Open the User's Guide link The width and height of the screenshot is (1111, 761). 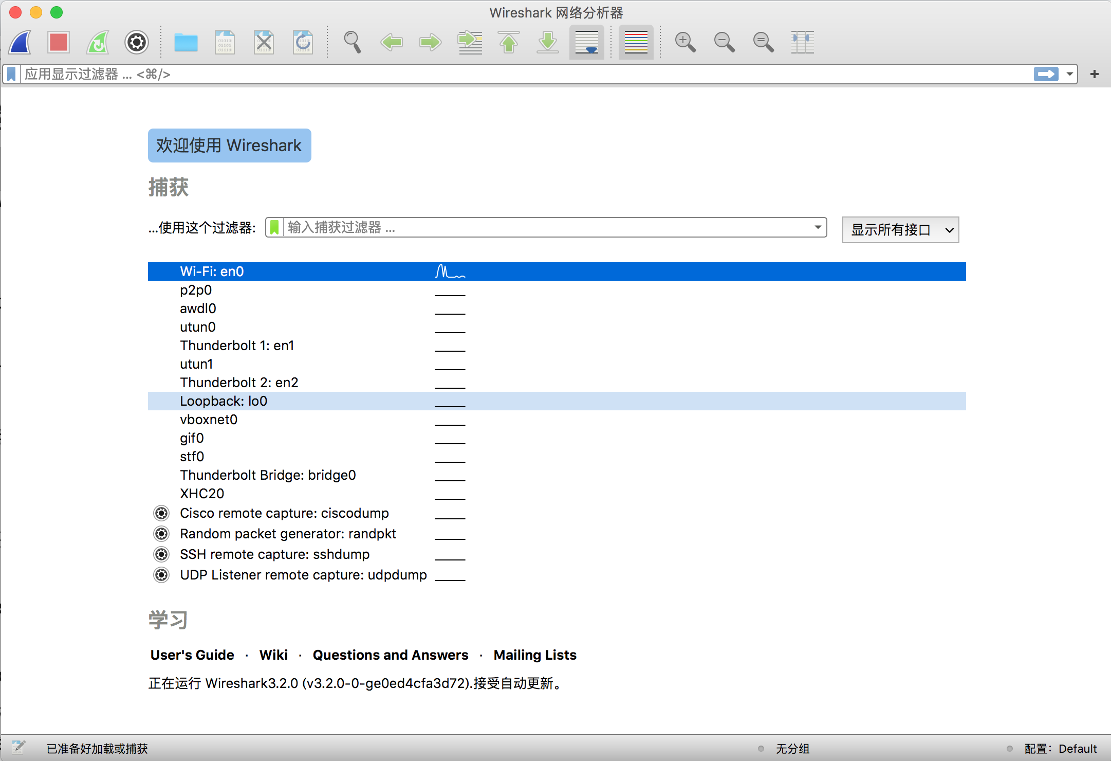(x=192, y=655)
